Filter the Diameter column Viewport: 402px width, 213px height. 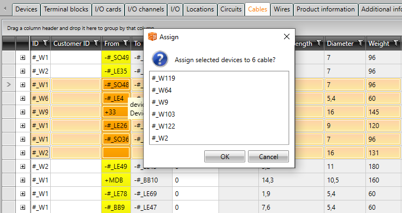(360, 44)
